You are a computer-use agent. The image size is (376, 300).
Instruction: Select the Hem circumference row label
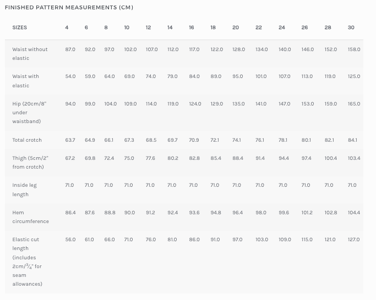pyautogui.click(x=30, y=217)
